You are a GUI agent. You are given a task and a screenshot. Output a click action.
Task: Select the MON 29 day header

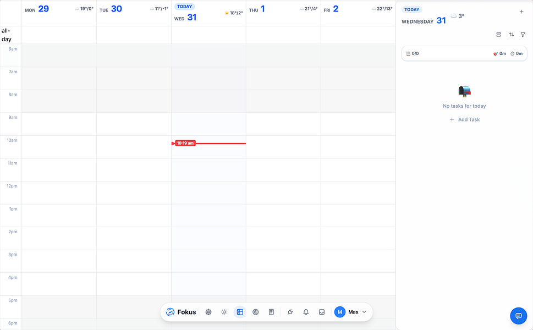click(37, 9)
